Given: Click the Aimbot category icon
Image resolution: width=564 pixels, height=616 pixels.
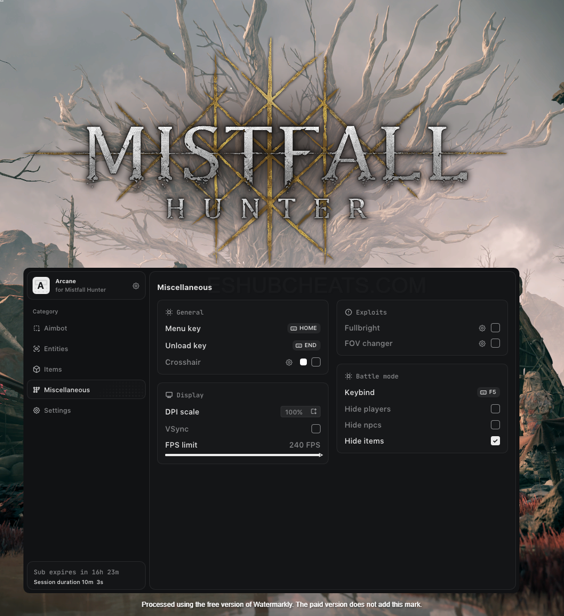Looking at the screenshot, I should [37, 328].
